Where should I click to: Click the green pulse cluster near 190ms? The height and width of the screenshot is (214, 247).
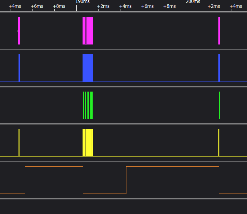pyautogui.click(x=88, y=105)
